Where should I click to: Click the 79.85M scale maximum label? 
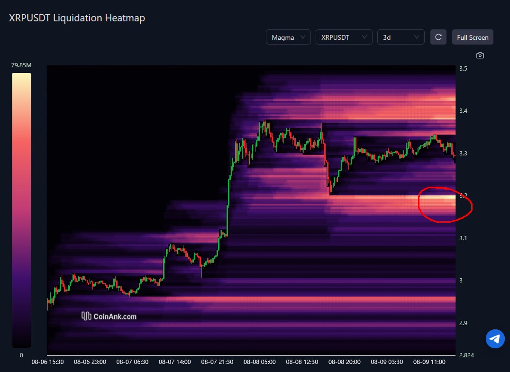click(21, 65)
